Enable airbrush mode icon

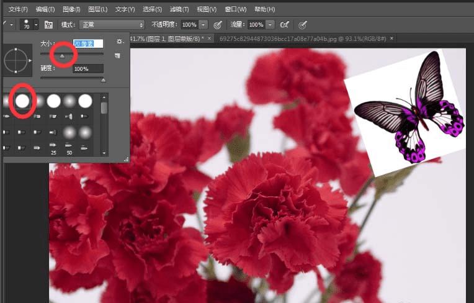(285, 25)
